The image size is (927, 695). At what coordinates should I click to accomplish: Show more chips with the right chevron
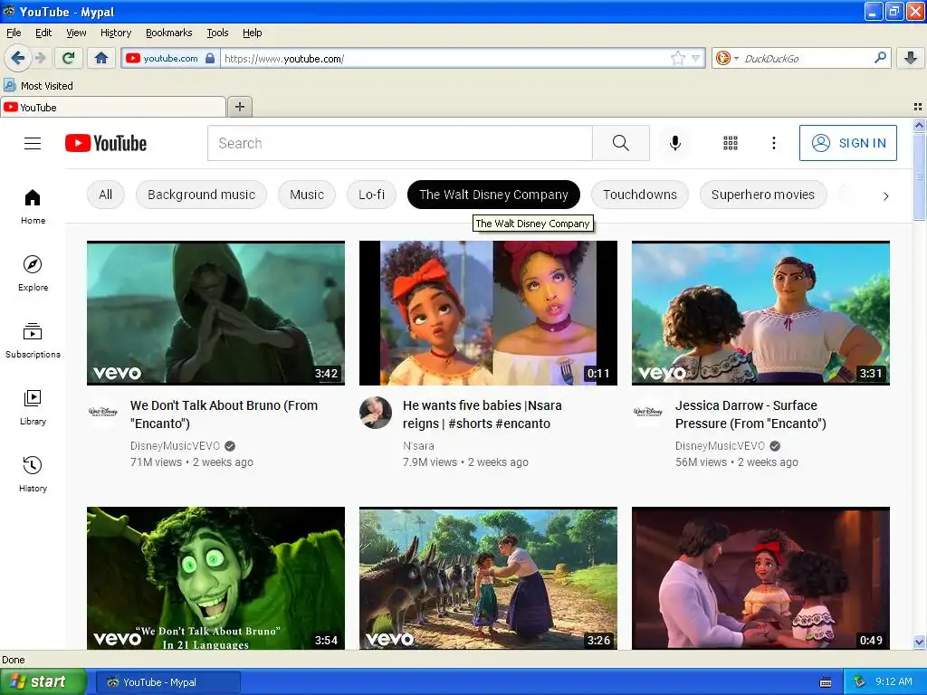tap(885, 195)
